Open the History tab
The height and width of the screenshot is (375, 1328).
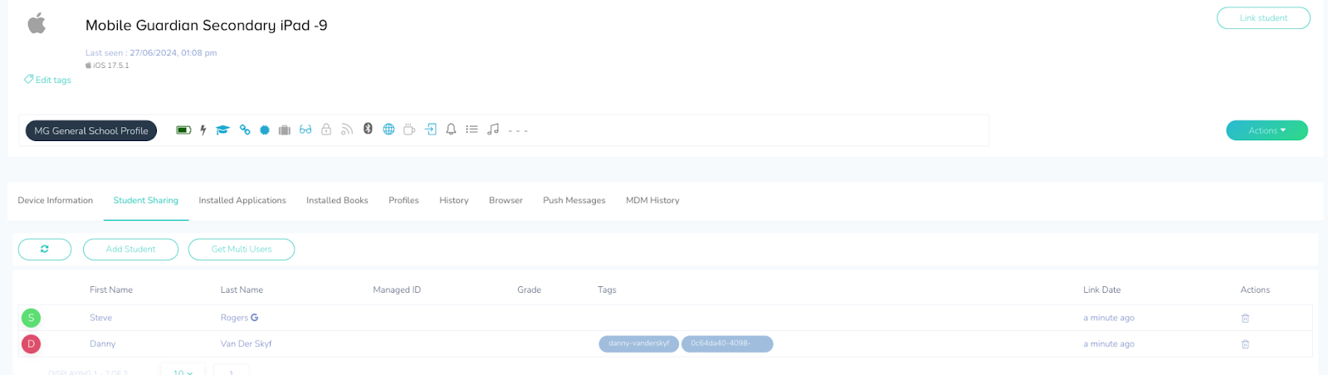point(454,200)
